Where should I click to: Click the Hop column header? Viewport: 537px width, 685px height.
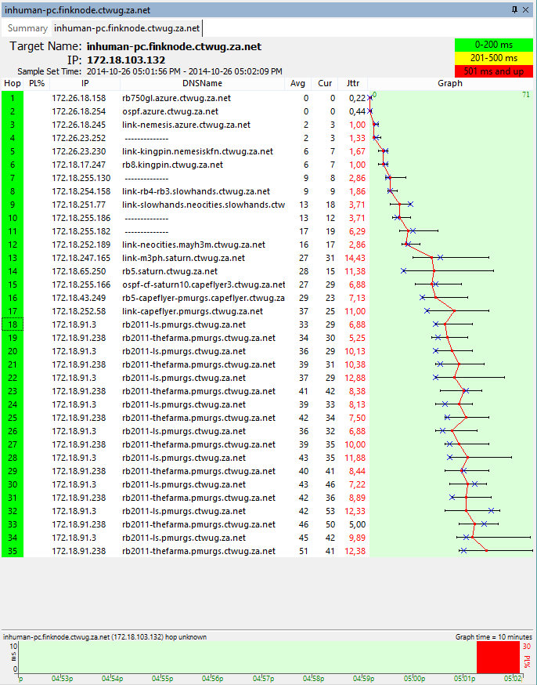coord(13,84)
